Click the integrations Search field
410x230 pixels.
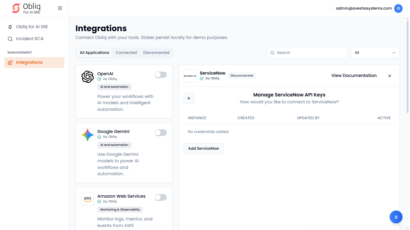click(308, 53)
